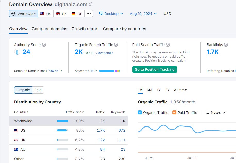This screenshot has height=163, width=236.
Task: Click the Desktop monitor icon
Action: pos(101,14)
